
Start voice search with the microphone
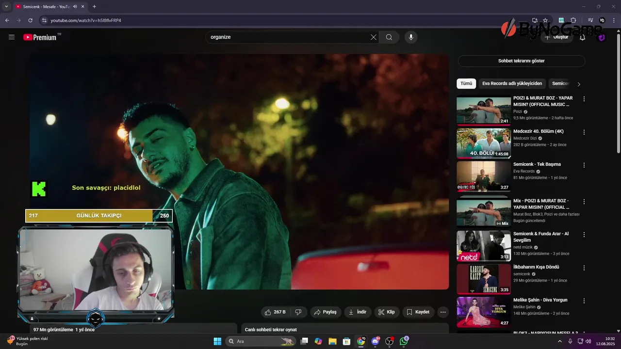pyautogui.click(x=411, y=37)
